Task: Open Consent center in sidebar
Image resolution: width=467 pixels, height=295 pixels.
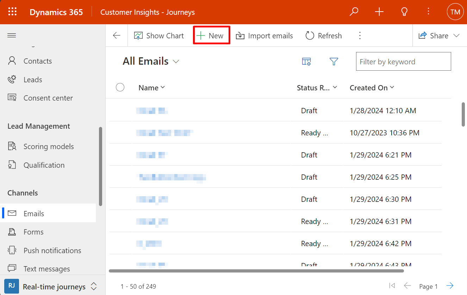Action: point(48,98)
